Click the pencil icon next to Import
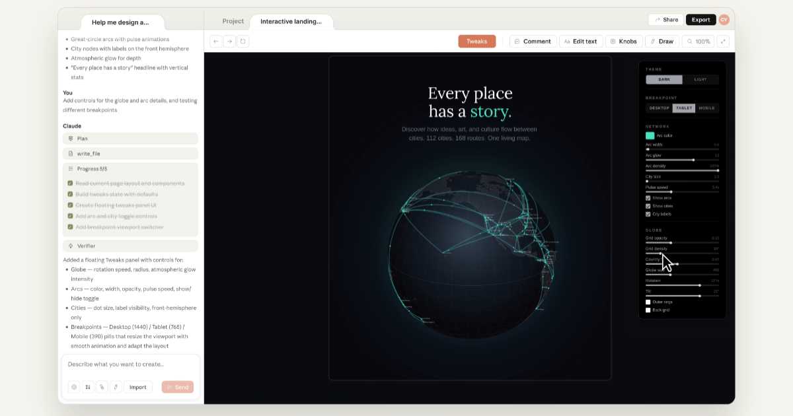 click(116, 387)
